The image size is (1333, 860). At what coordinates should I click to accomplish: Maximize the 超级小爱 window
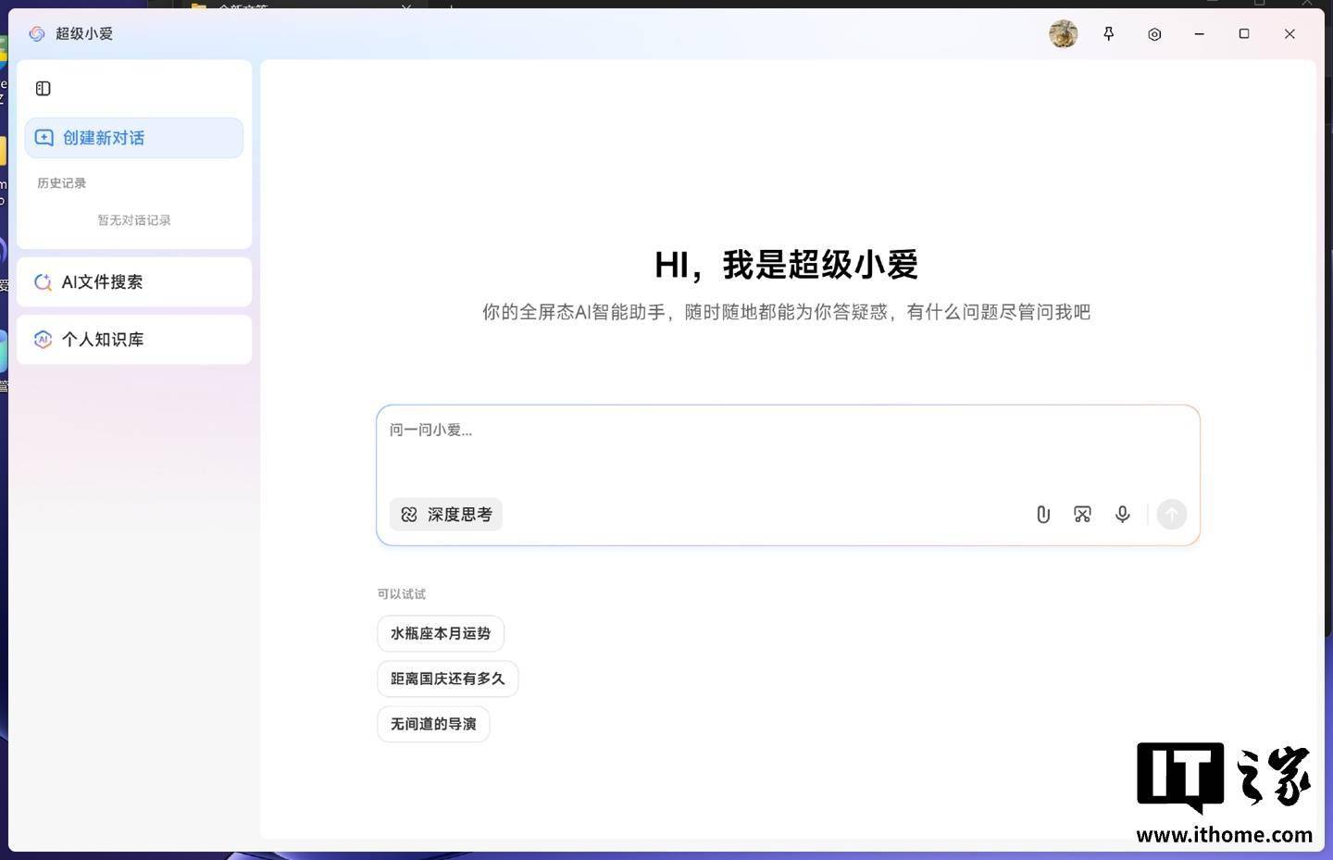pos(1244,34)
